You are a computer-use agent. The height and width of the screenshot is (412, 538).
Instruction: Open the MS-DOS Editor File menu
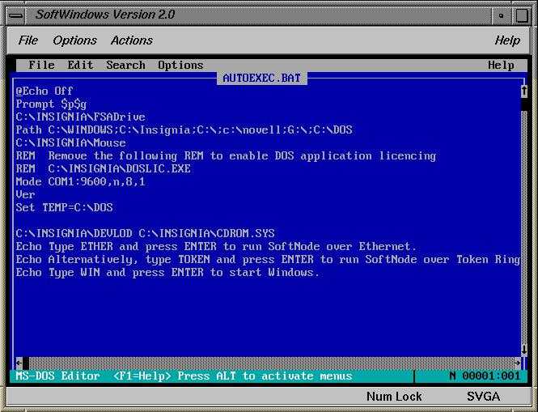tap(41, 66)
